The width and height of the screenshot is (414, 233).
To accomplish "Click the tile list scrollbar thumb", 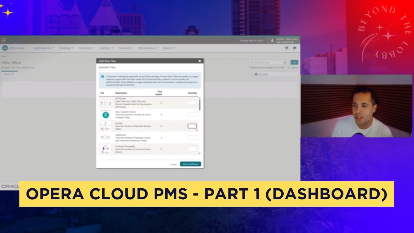I will (x=200, y=105).
